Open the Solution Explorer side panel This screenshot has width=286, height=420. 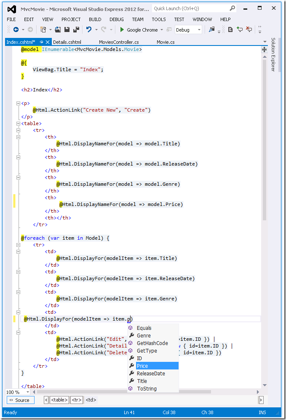tap(273, 55)
